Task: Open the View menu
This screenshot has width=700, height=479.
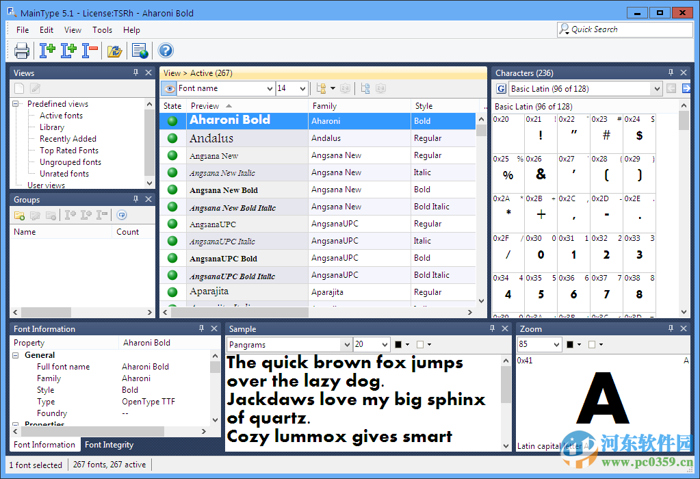Action: click(x=73, y=30)
